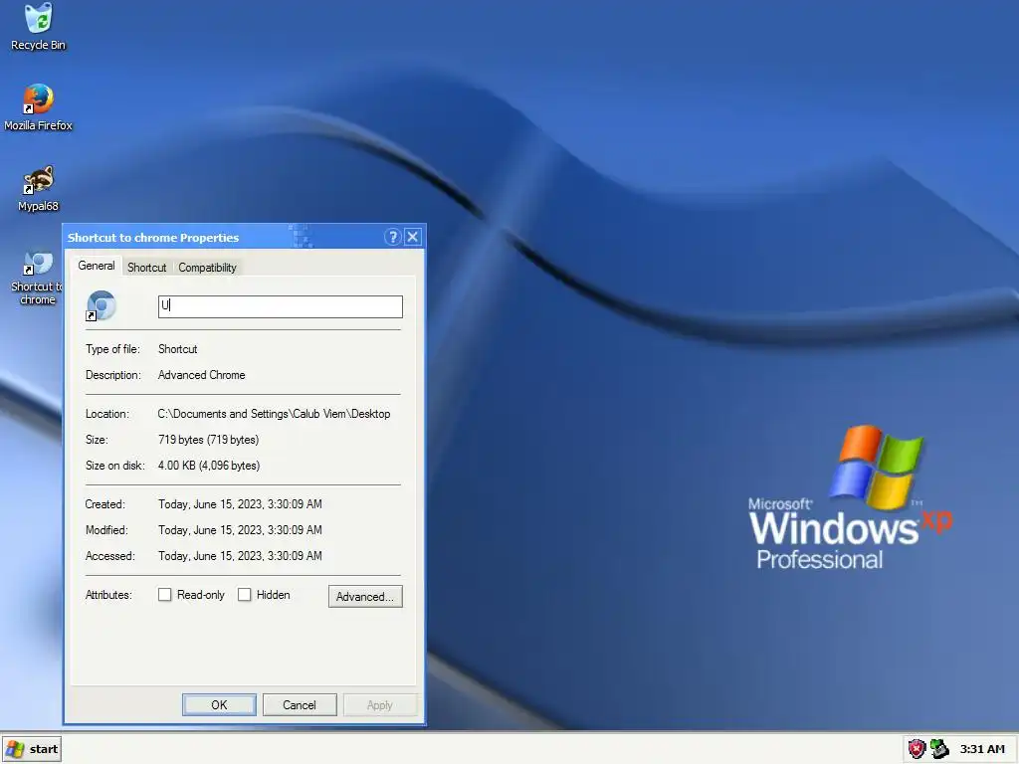Select the Mozilla Firefox desktop shortcut
1019x764 pixels.
[x=39, y=107]
